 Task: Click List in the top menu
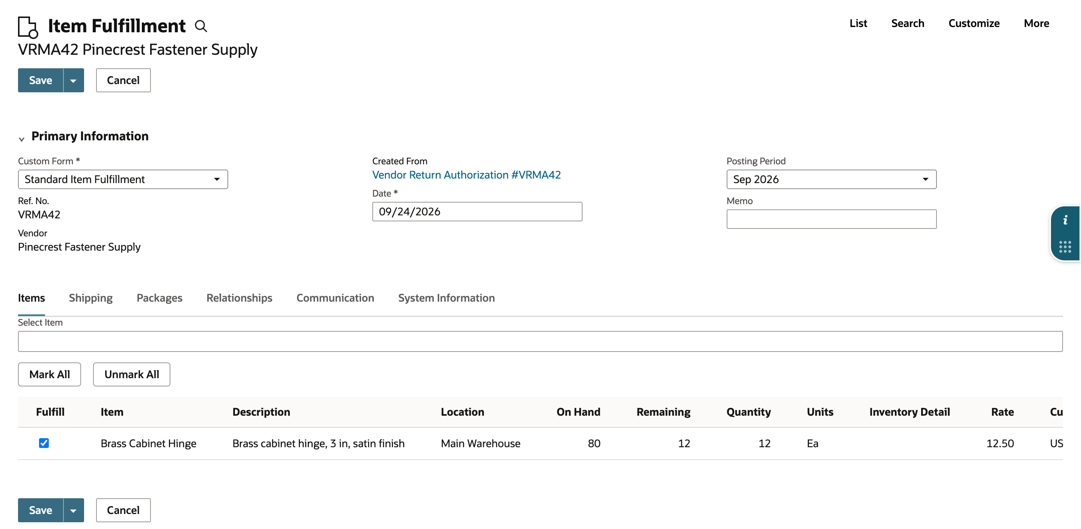(x=858, y=23)
